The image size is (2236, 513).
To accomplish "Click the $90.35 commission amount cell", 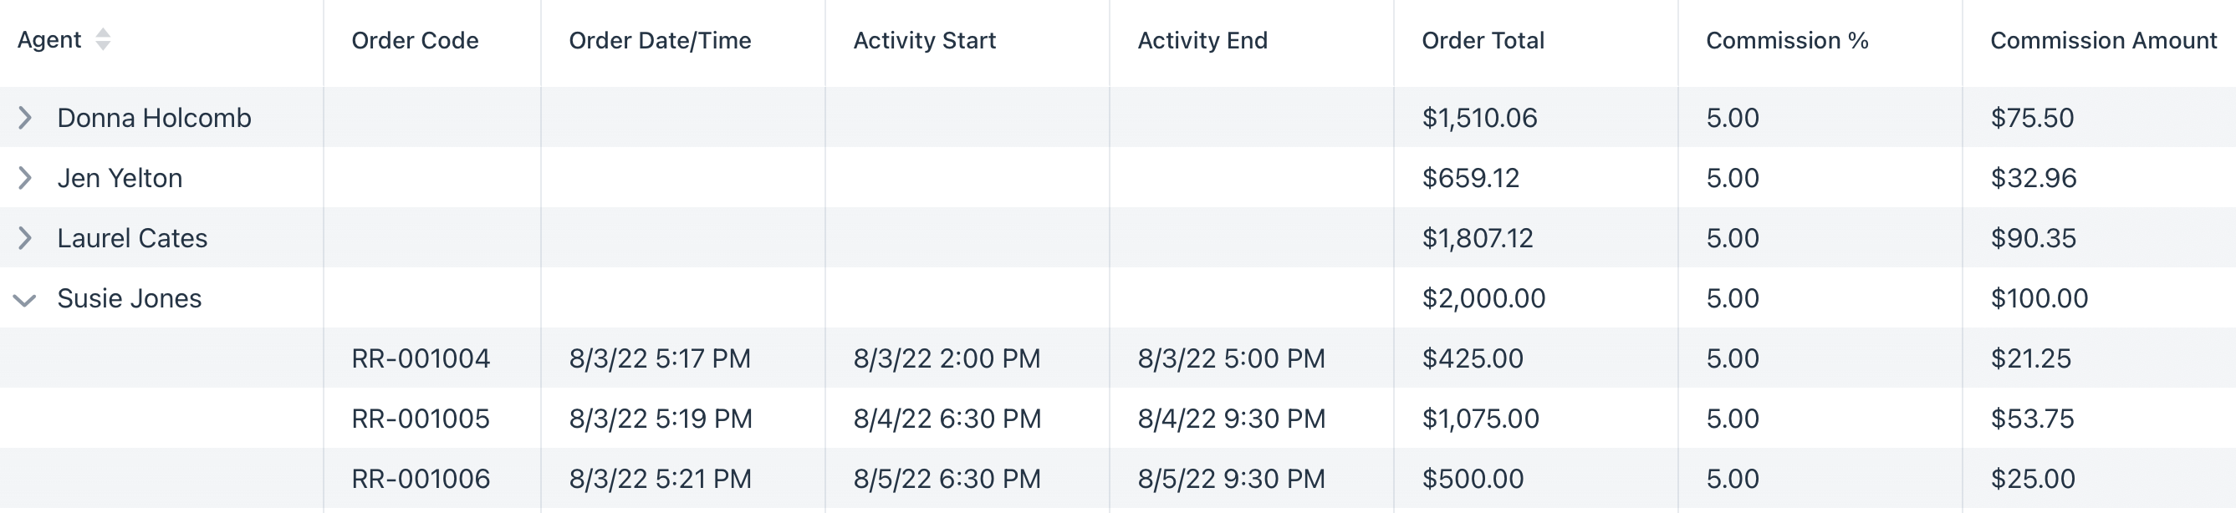I will point(2033,238).
